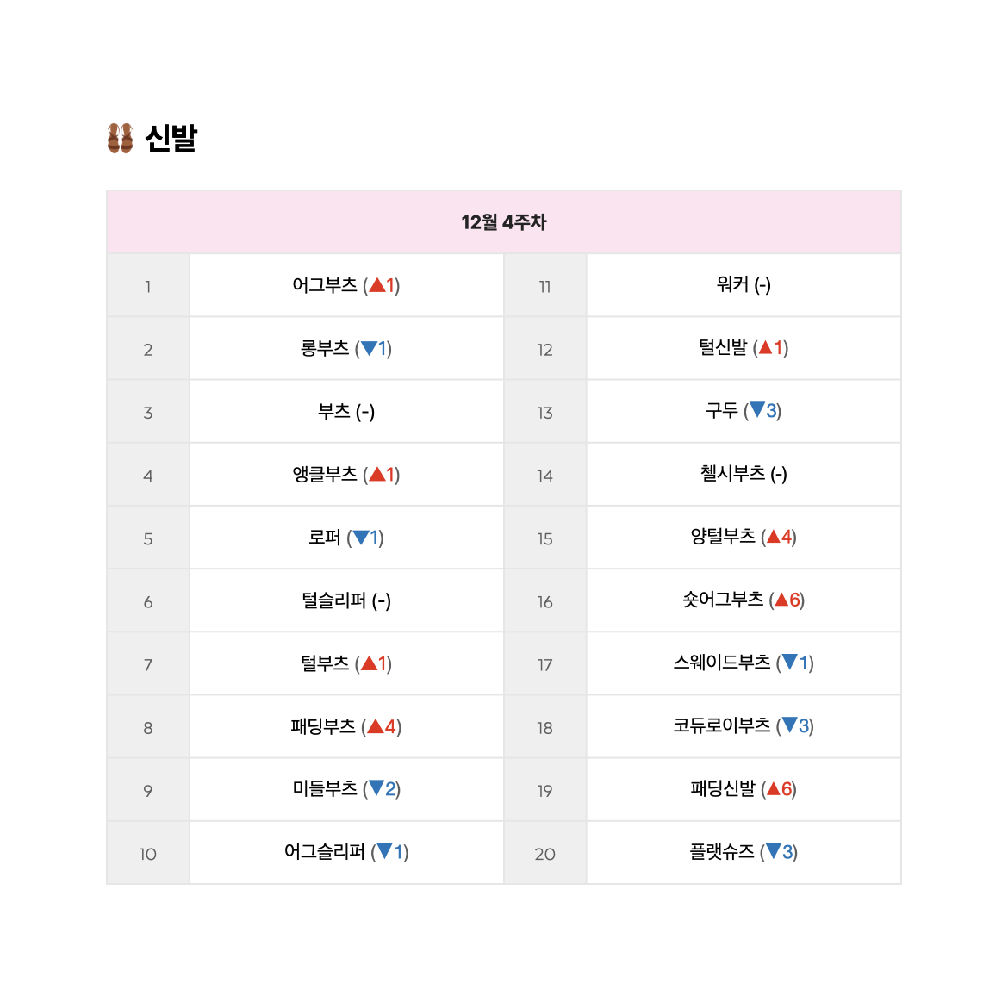Click the blue down arrow beside 코듀로이부츠

click(x=790, y=725)
